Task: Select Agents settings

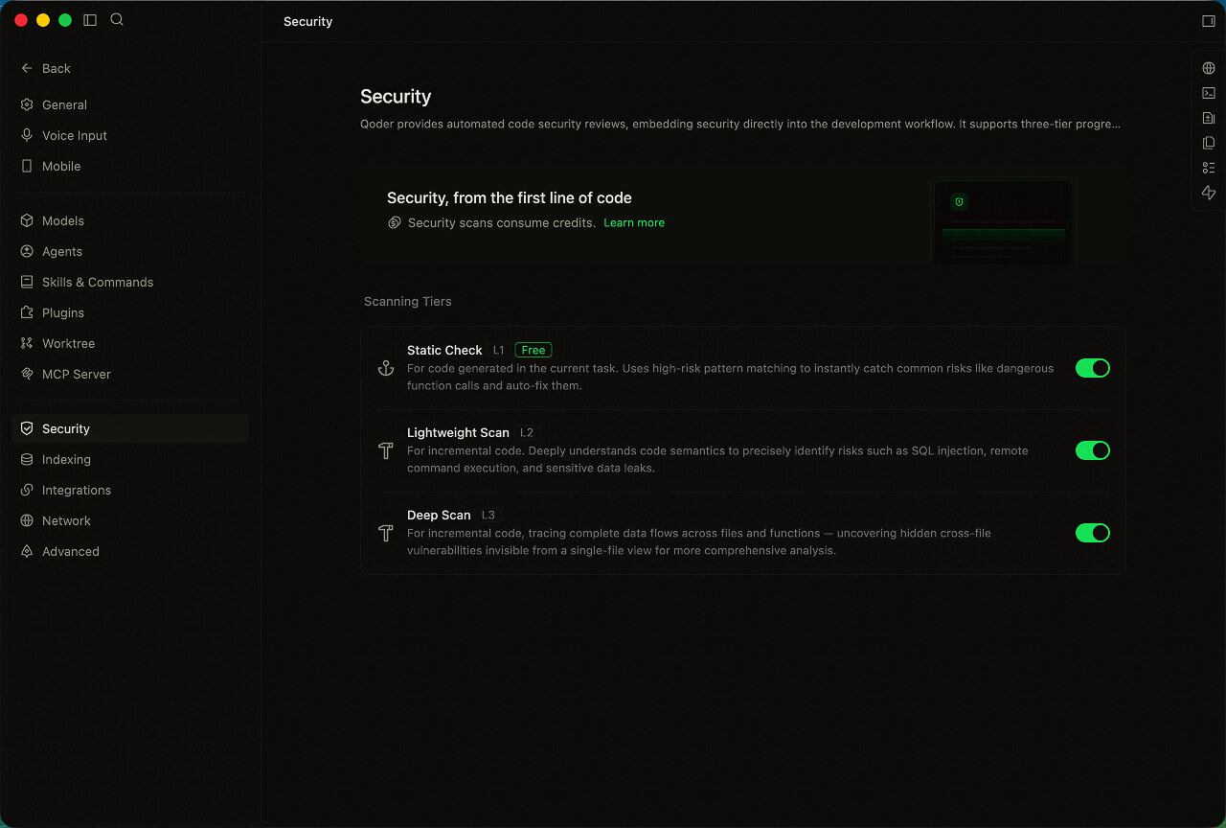Action: pyautogui.click(x=130, y=251)
